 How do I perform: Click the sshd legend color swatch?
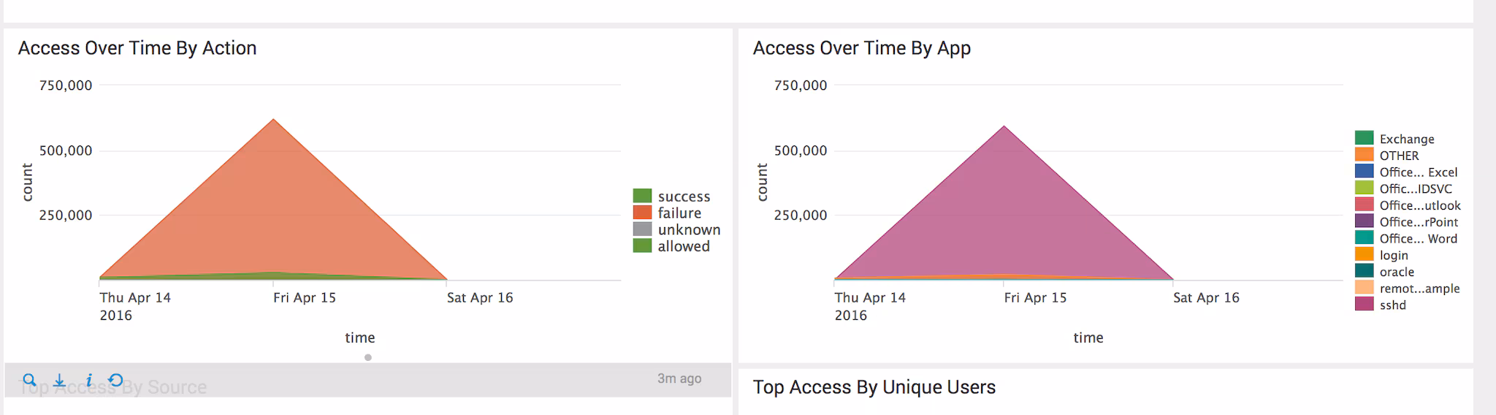(x=1364, y=305)
